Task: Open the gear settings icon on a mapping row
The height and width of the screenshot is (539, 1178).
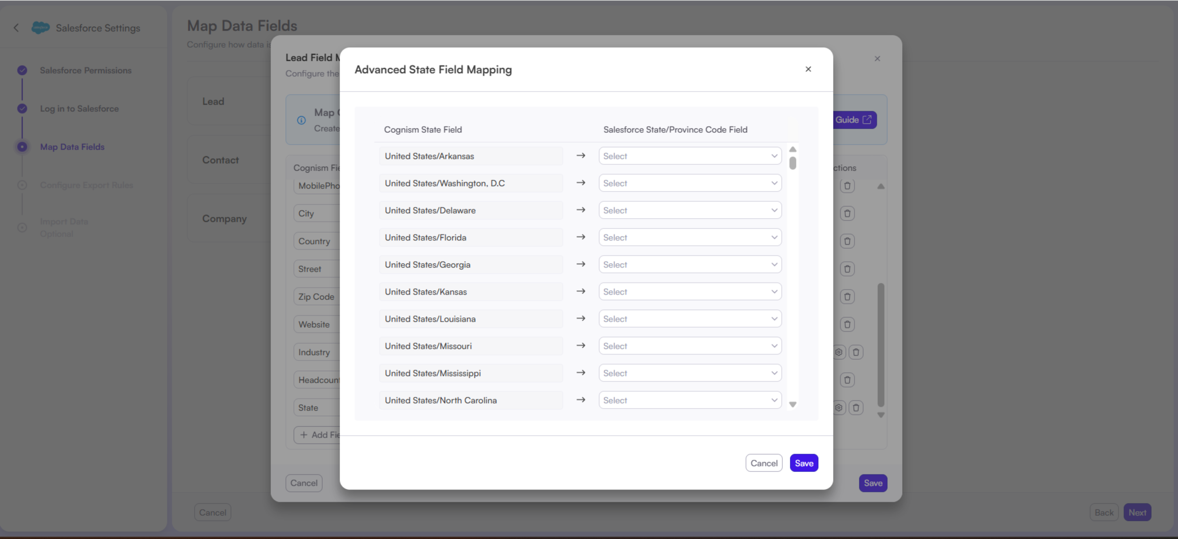Action: 838,352
